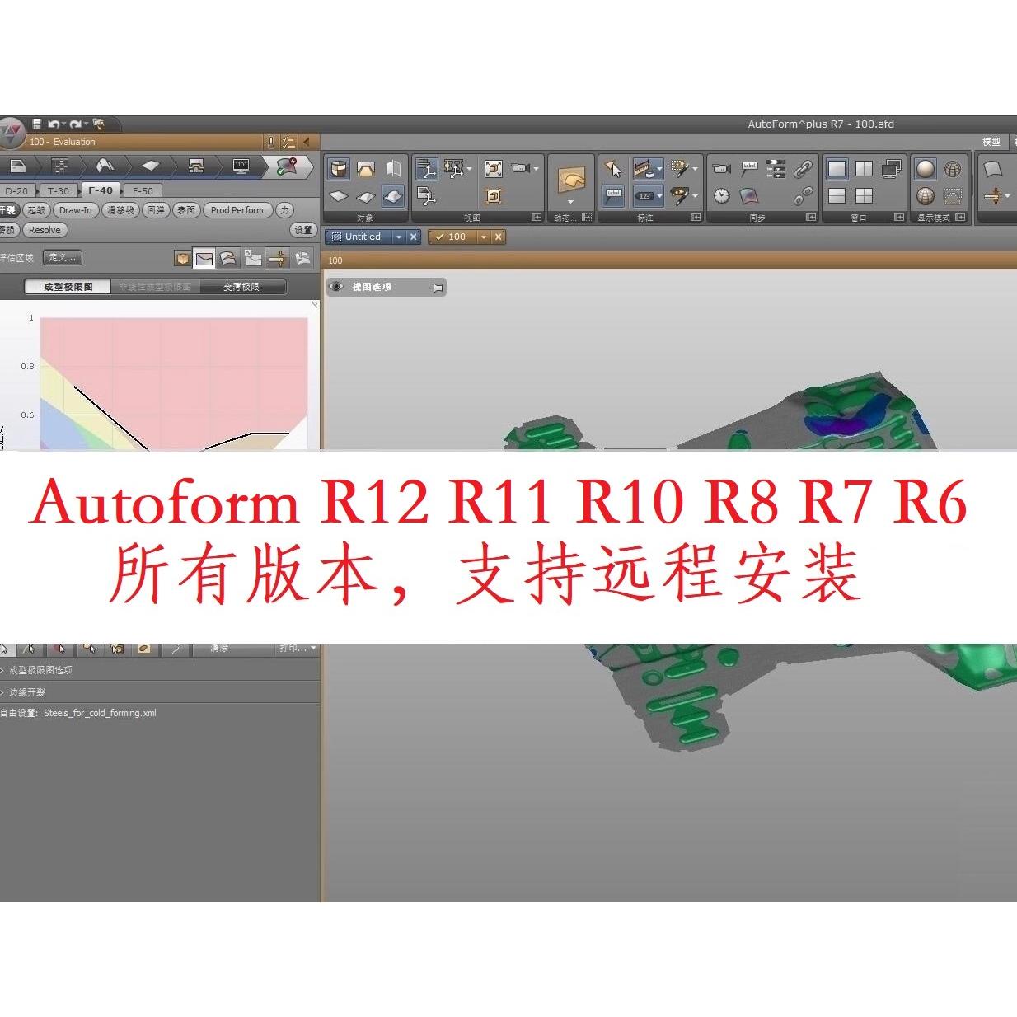Open the 模型 tab at top right
This screenshot has height=1017, width=1017.
point(992,142)
